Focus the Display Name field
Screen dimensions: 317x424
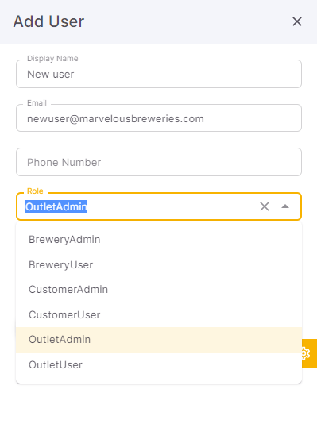(159, 74)
